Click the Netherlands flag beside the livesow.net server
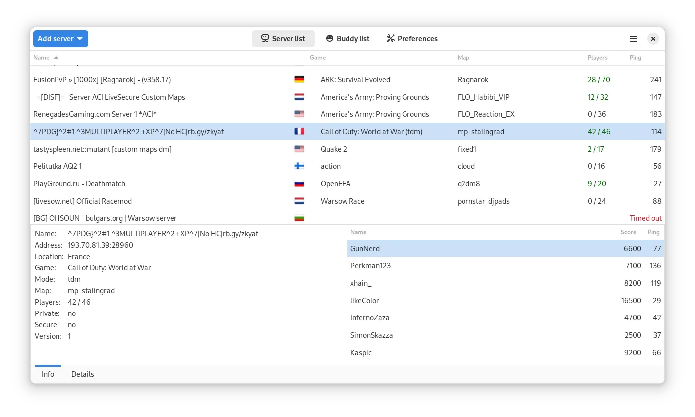The height and width of the screenshot is (417, 695). (x=299, y=201)
